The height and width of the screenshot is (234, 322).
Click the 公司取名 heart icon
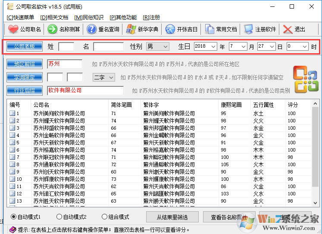(x=13, y=29)
